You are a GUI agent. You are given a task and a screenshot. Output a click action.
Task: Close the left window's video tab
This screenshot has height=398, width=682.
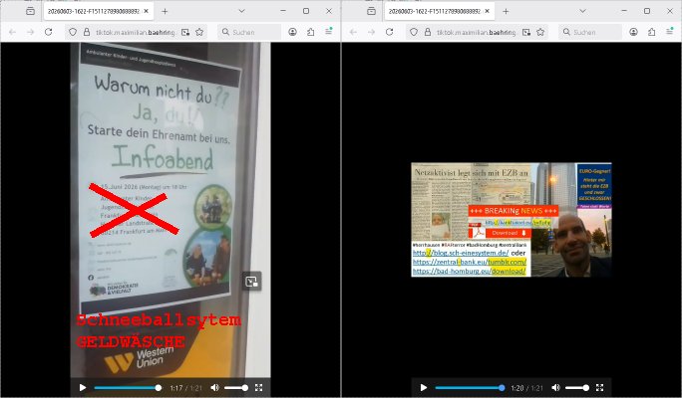tap(147, 11)
